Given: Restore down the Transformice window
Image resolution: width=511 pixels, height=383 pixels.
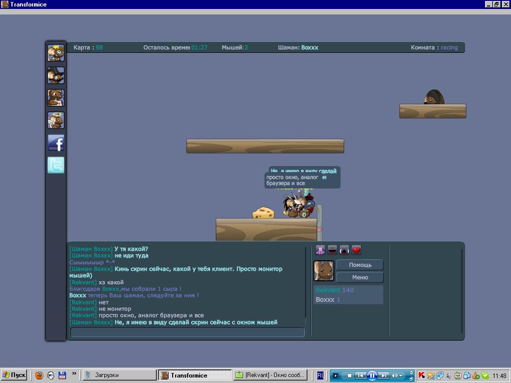Looking at the screenshot, I should tap(497, 4).
